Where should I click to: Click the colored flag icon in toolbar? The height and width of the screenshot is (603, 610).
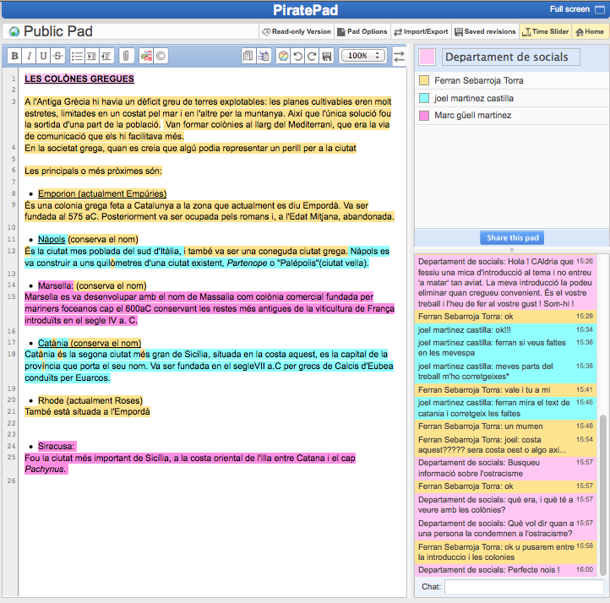tap(146, 57)
